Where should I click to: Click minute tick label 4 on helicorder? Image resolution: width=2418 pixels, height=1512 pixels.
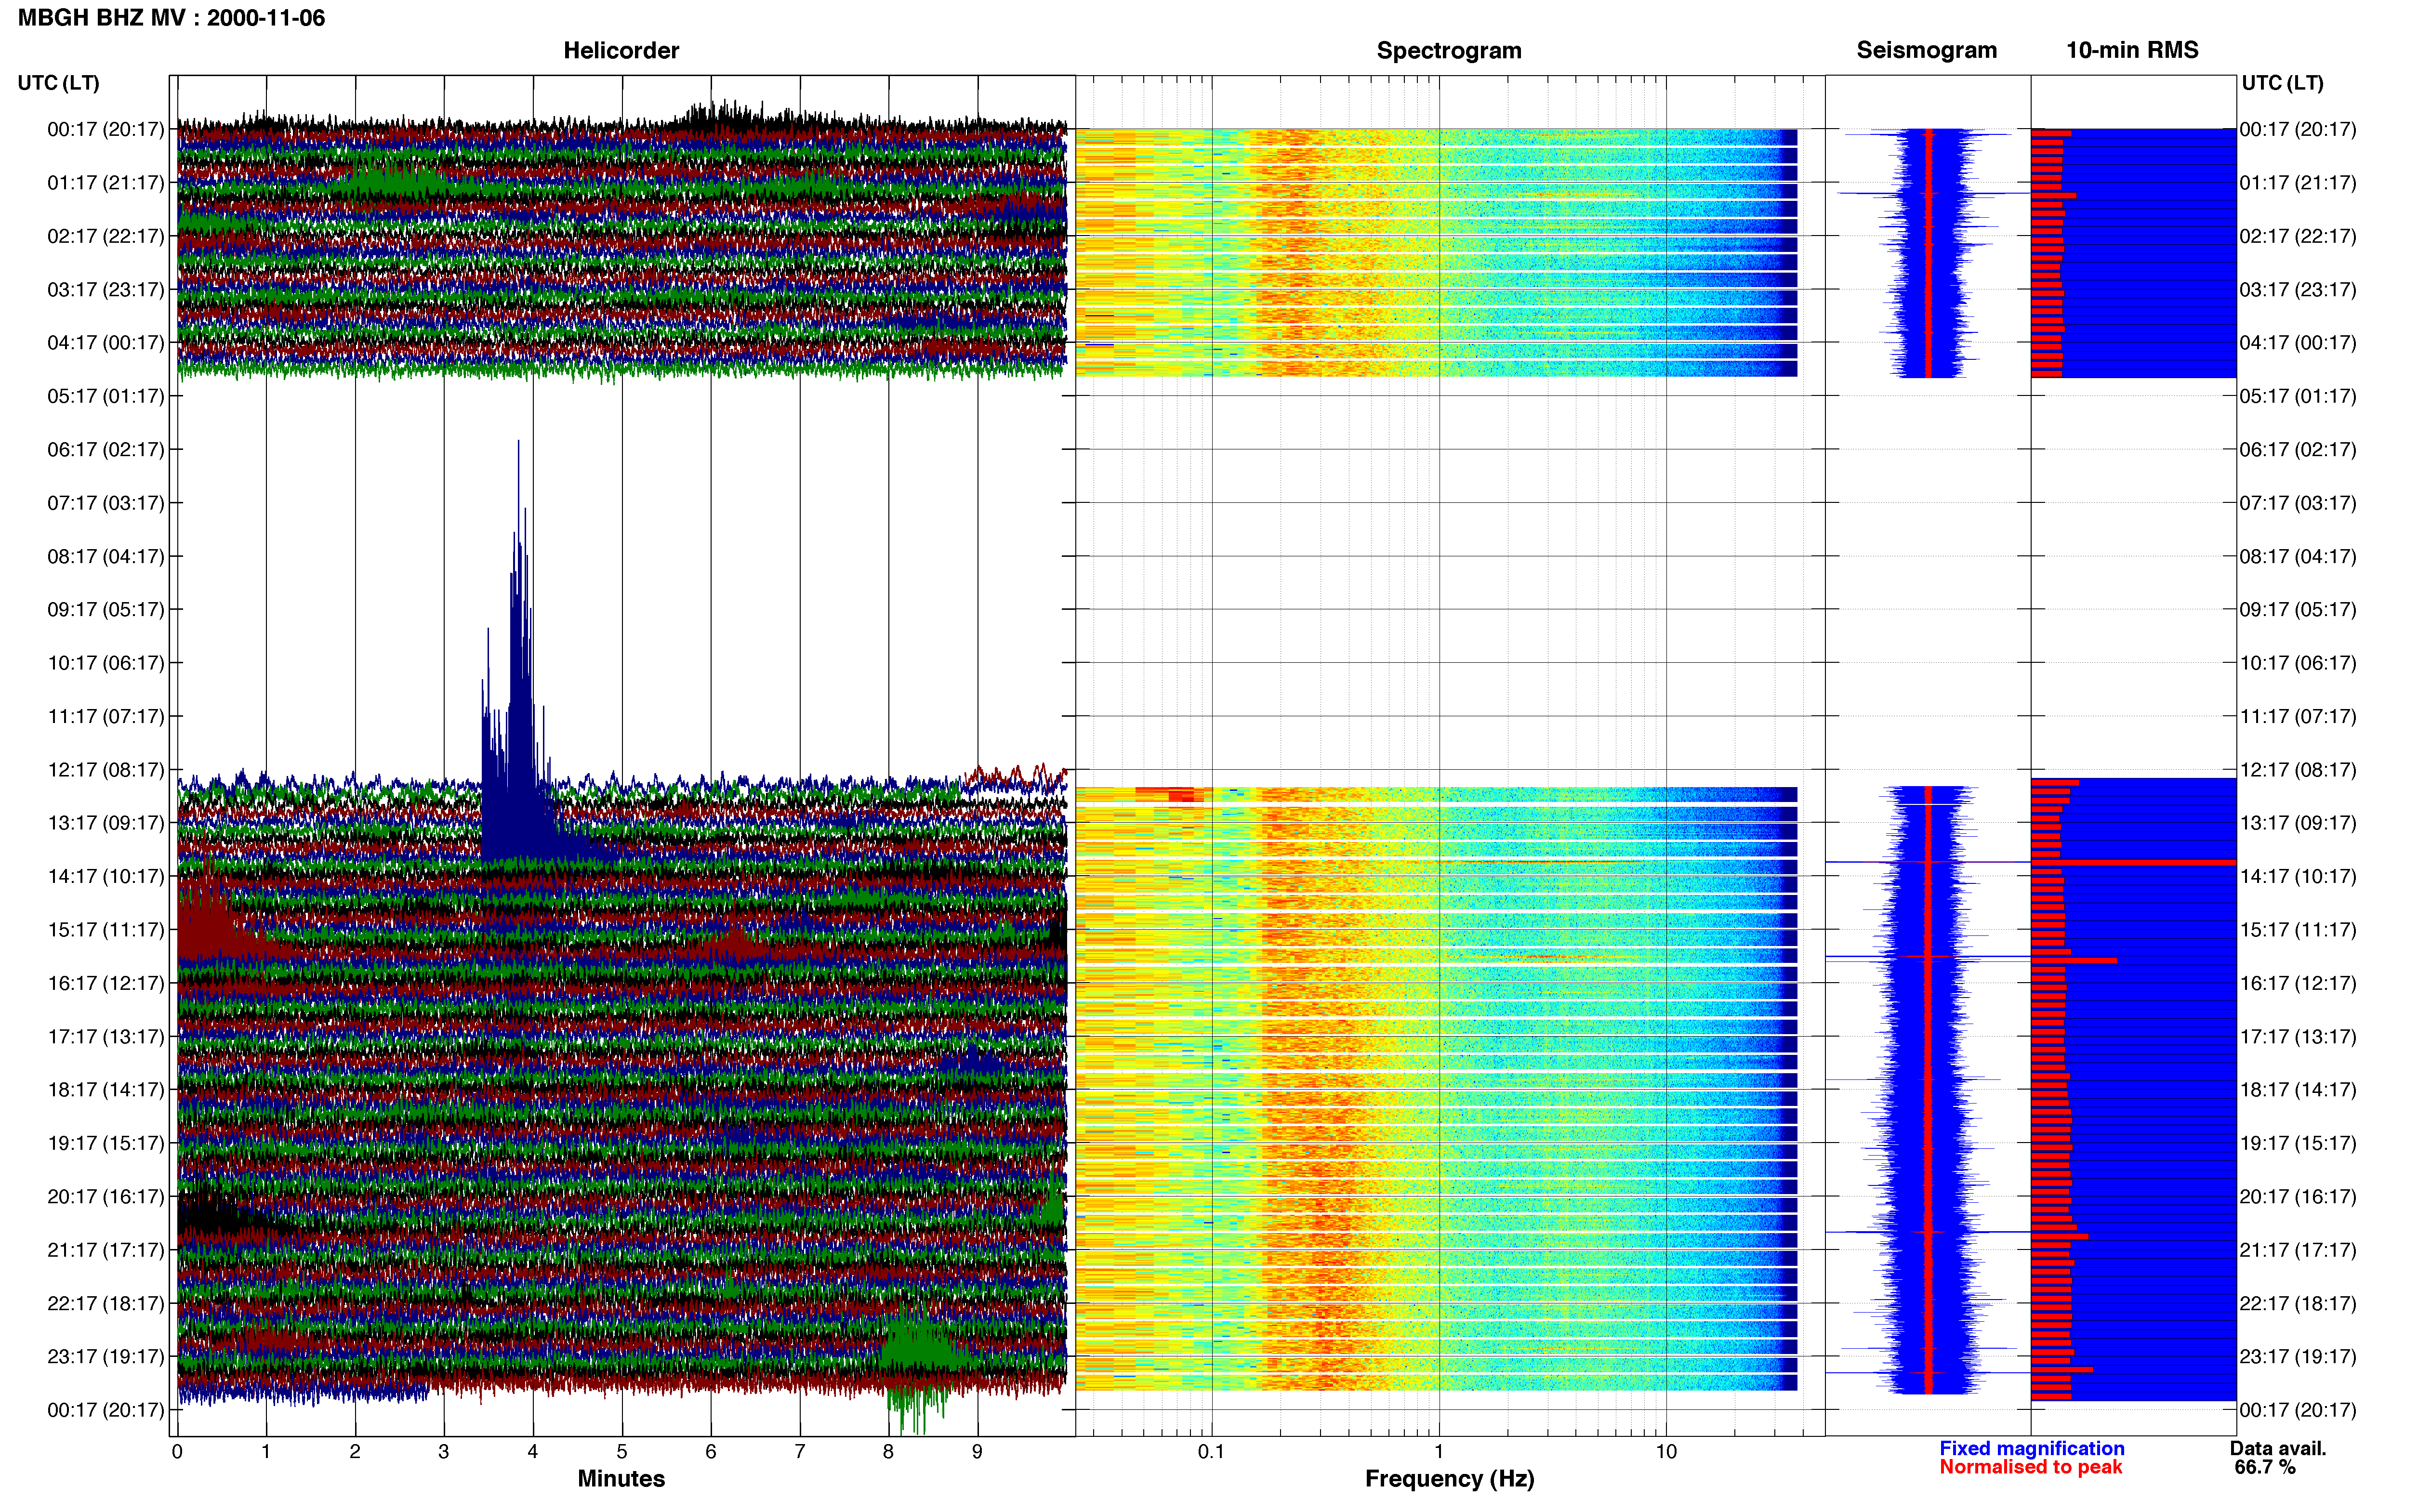tap(533, 1452)
